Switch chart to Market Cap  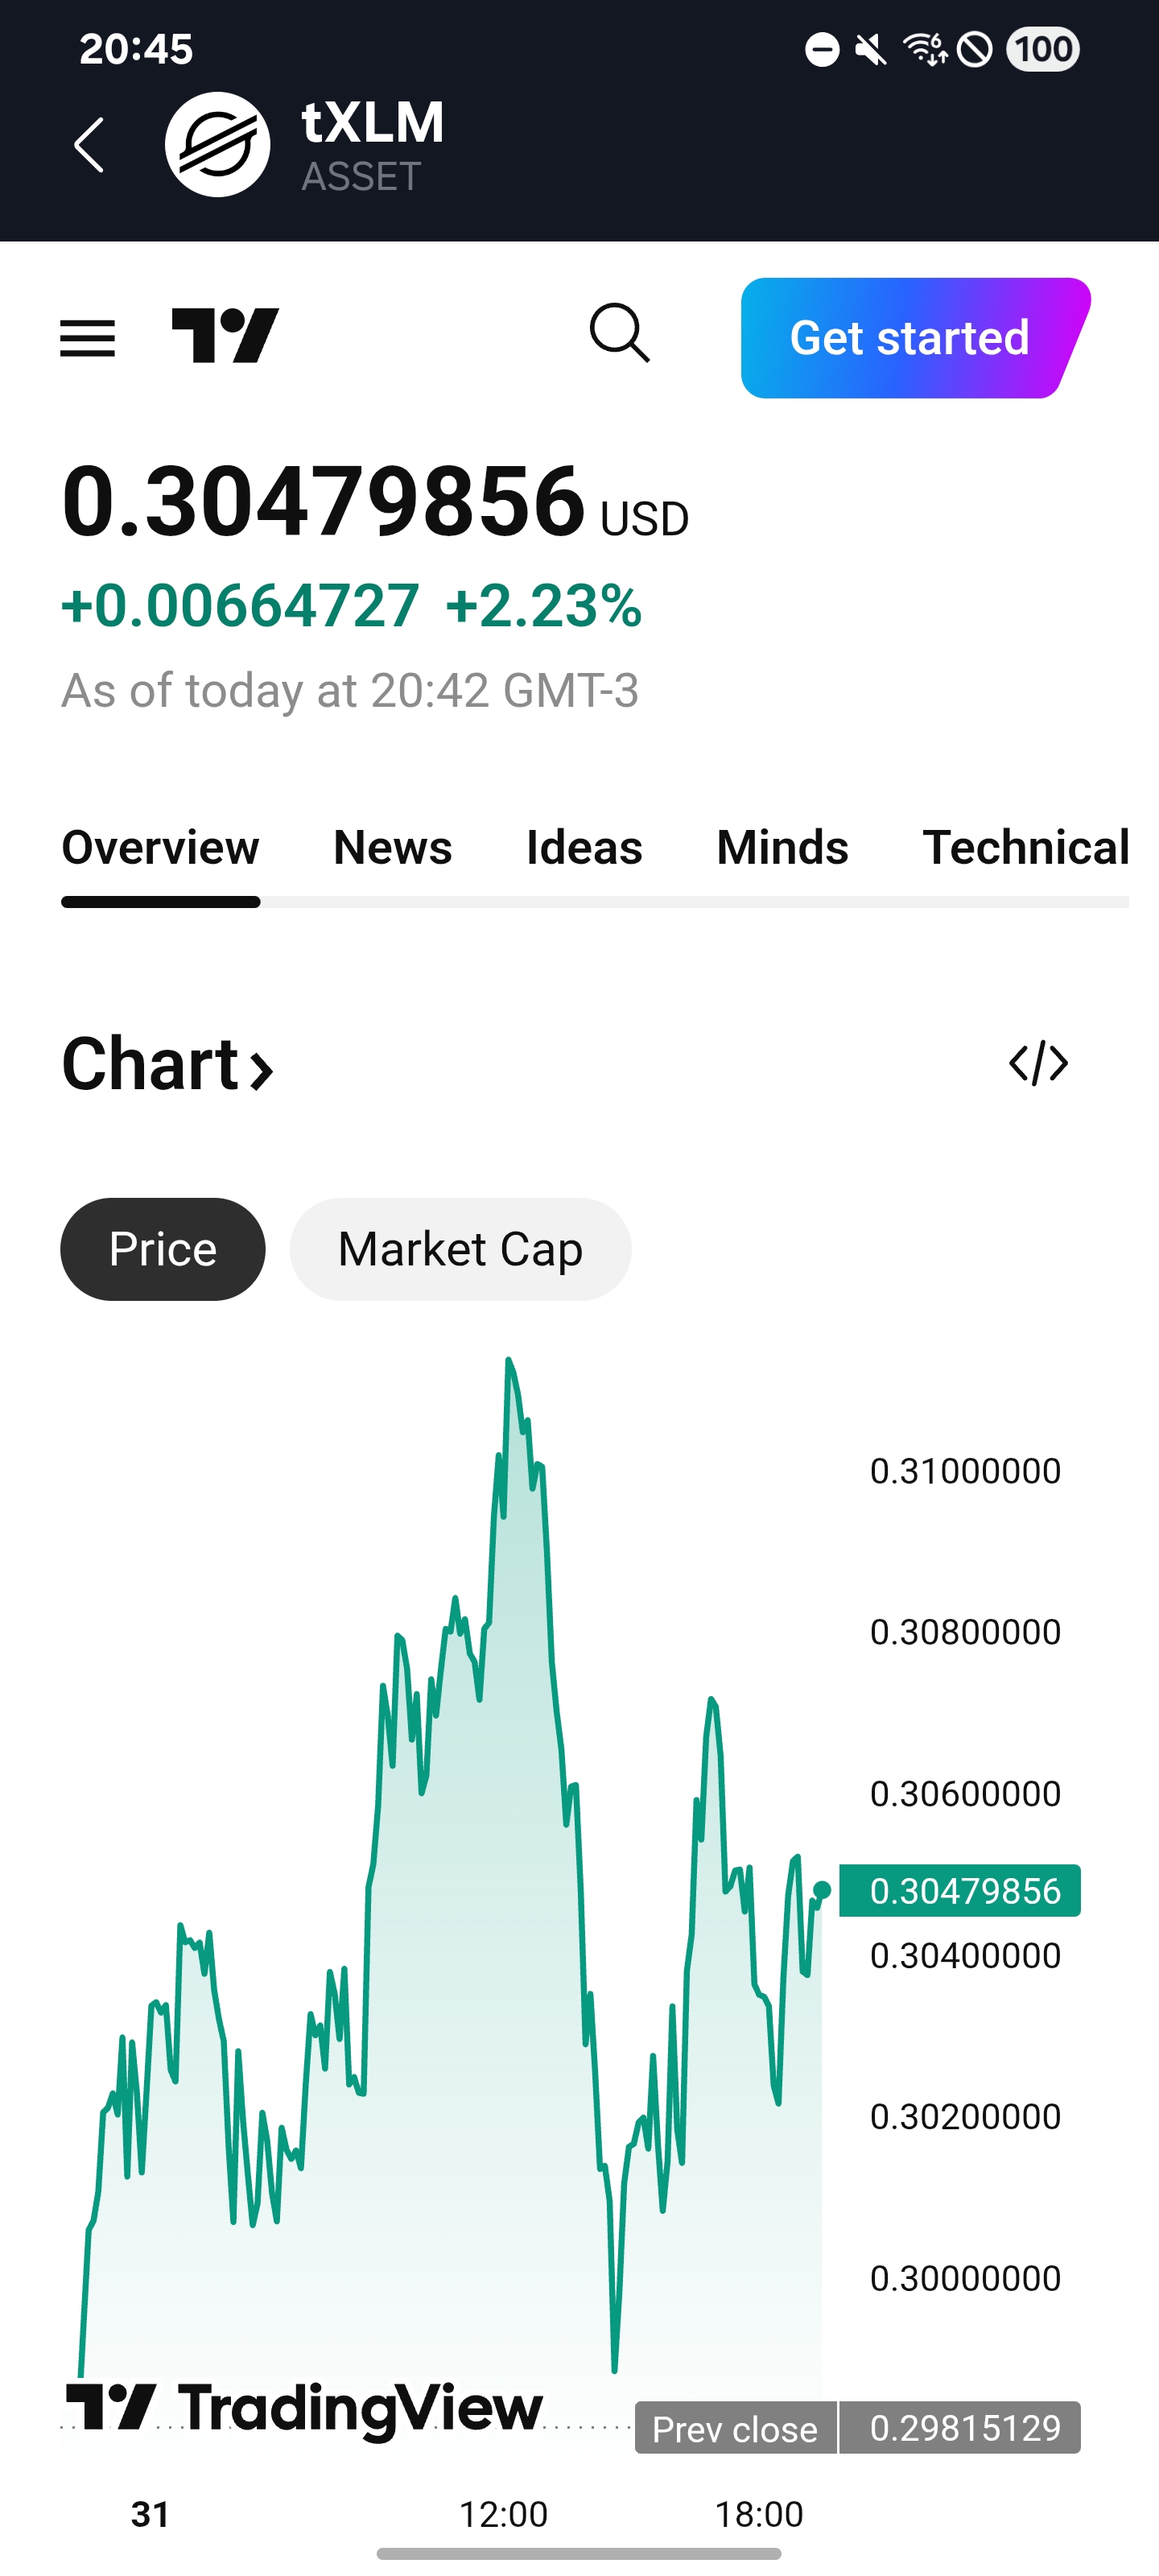tap(460, 1249)
